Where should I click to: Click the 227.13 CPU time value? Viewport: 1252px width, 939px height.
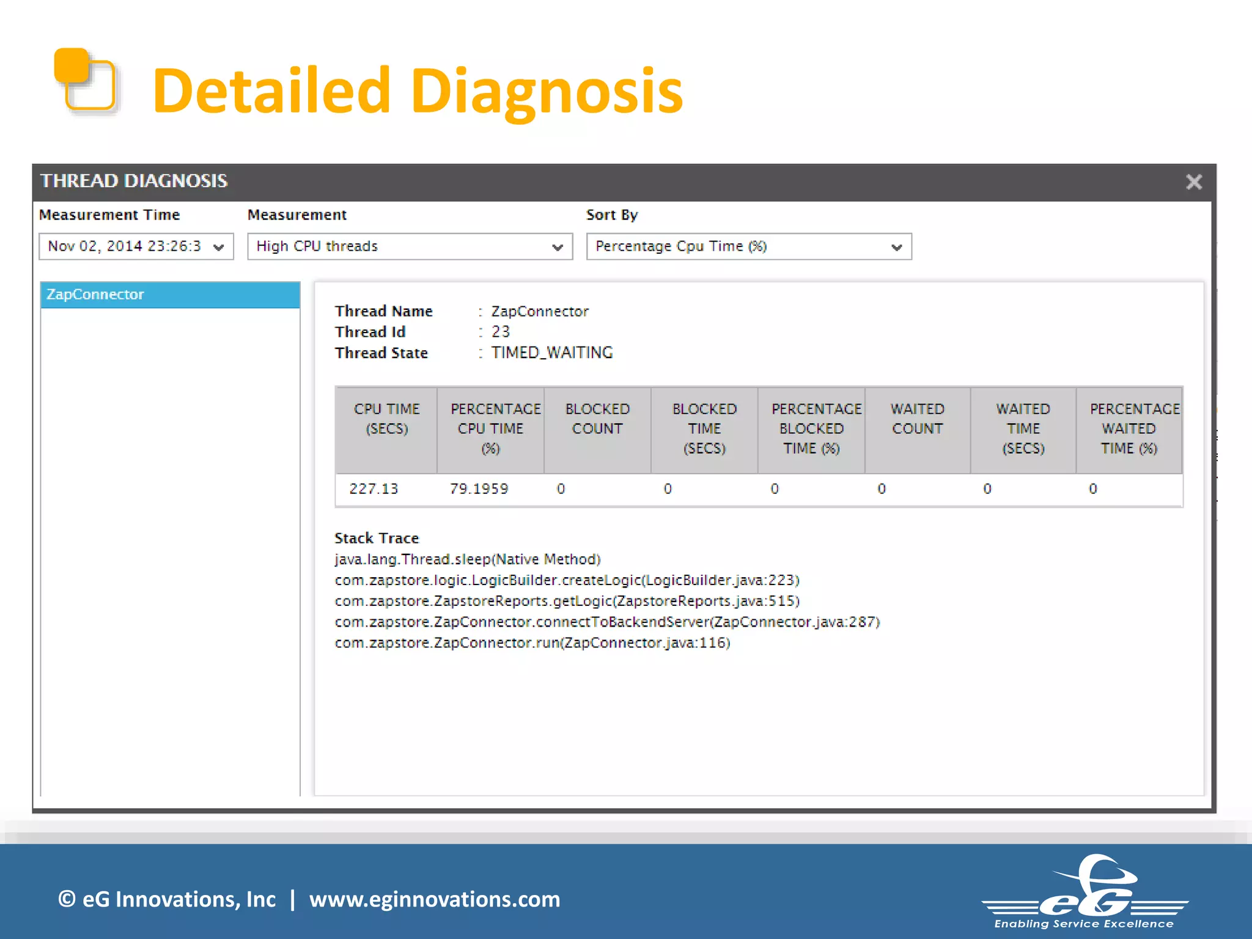point(374,489)
